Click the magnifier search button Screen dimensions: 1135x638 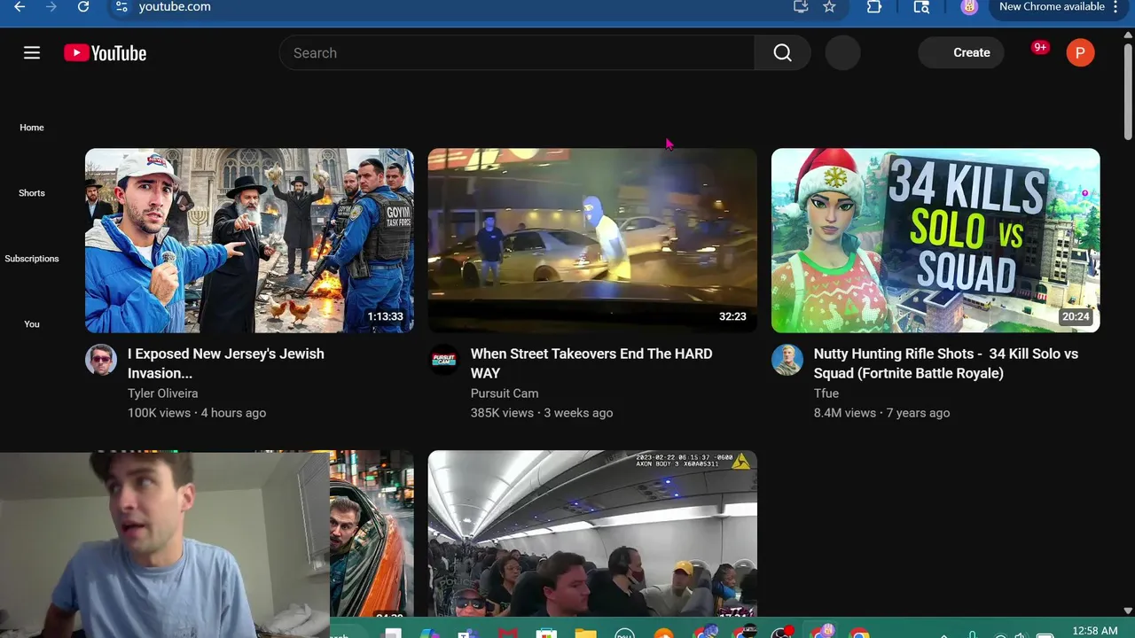(782, 53)
